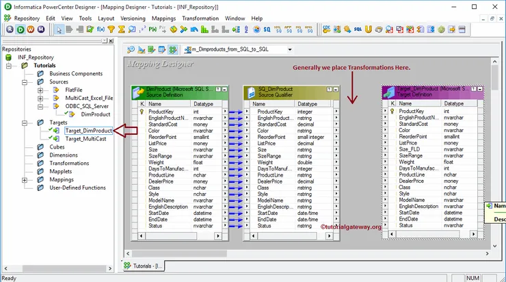The image size is (506, 282).
Task: Expand the FlatFile source node
Action: pos(40,90)
